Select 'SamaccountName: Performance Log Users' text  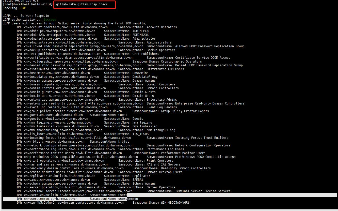151,149
